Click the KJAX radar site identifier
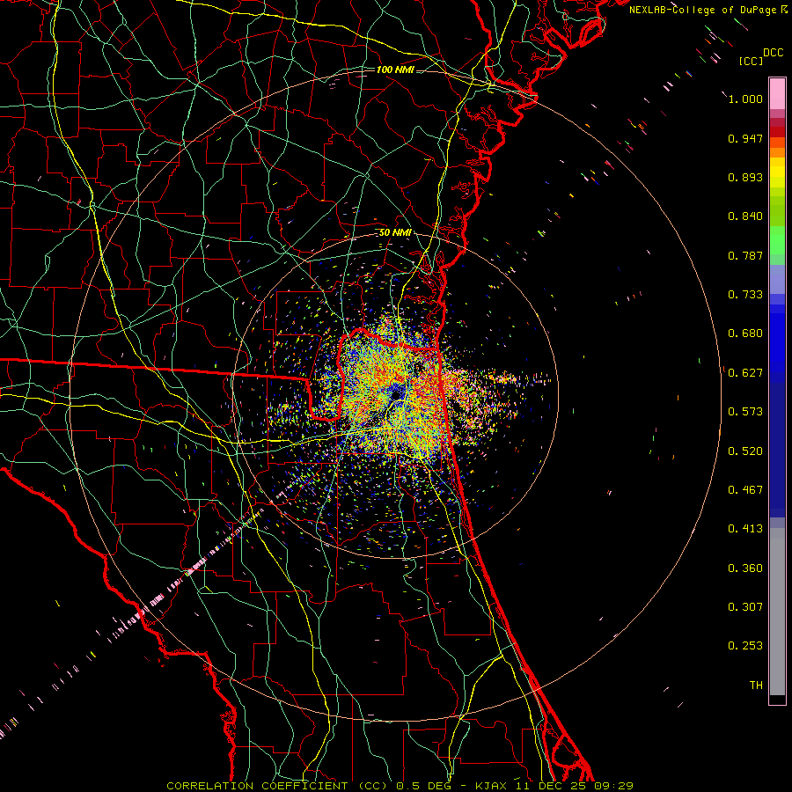The height and width of the screenshot is (792, 792). click(x=492, y=786)
